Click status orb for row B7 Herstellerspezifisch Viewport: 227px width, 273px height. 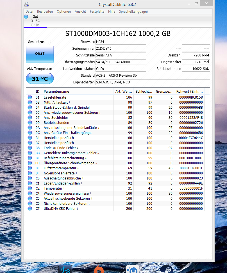point(30,143)
